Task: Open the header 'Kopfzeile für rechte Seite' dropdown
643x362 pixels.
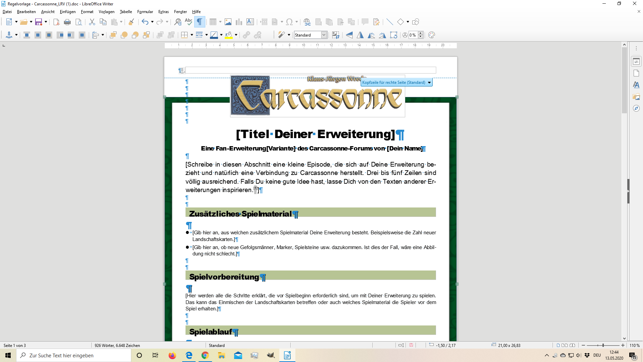Action: tap(429, 82)
